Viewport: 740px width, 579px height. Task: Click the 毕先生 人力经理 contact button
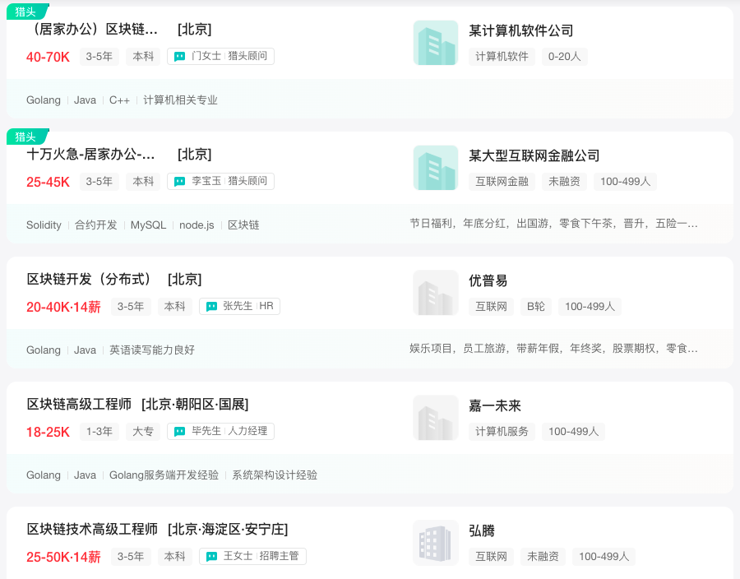[x=220, y=432]
